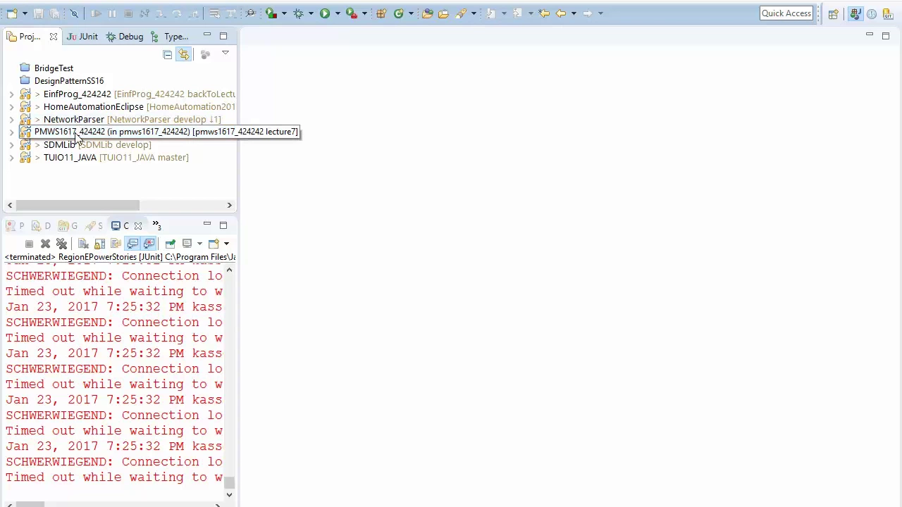Open the Debug launch dropdown arrow
This screenshot has height=507, width=902.
pyautogui.click(x=311, y=13)
